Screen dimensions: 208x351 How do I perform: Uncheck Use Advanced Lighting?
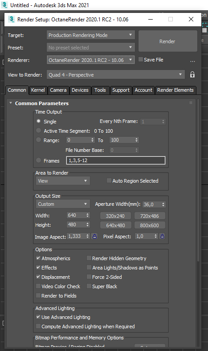tap(38, 317)
